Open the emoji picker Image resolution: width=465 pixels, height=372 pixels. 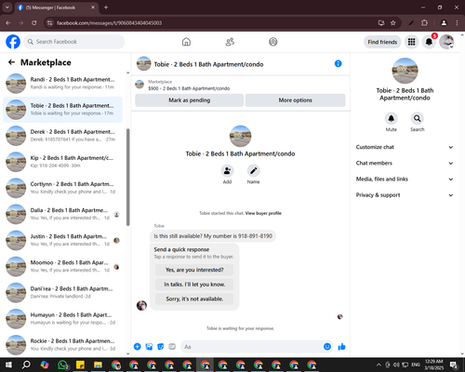(327, 347)
